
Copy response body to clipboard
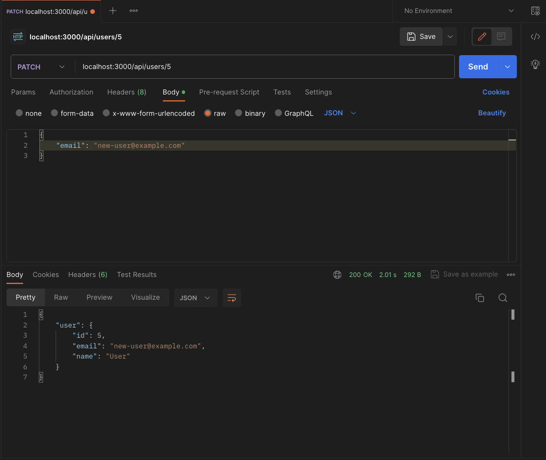point(480,298)
